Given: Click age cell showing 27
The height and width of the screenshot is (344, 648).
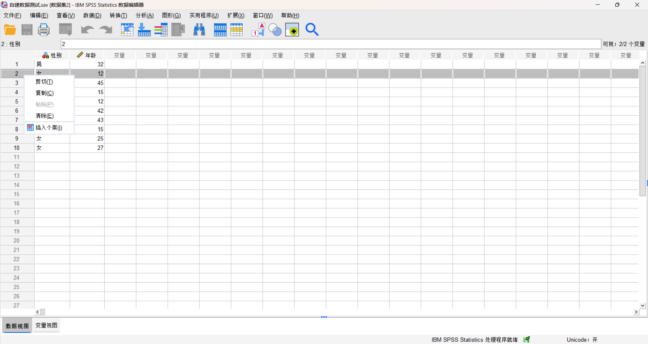Looking at the screenshot, I should coord(87,148).
